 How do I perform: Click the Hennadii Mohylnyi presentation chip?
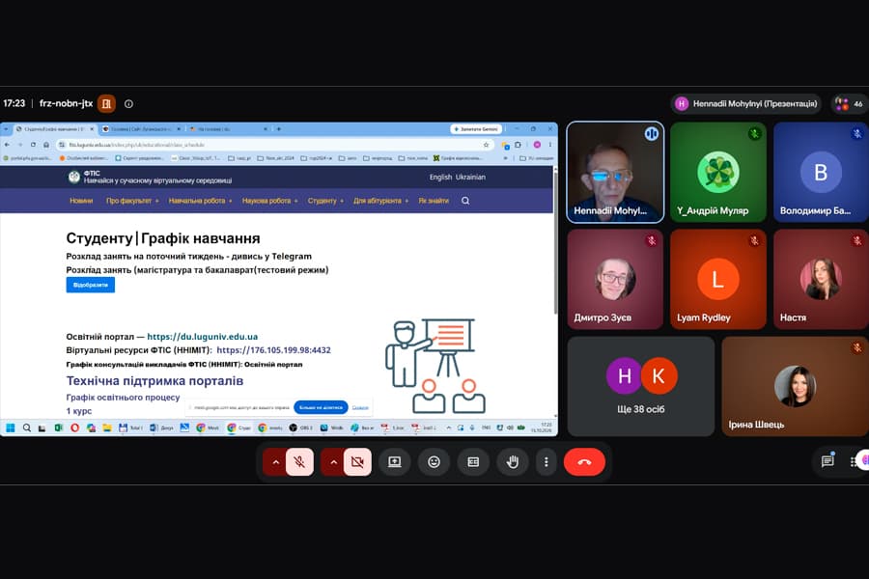click(747, 103)
